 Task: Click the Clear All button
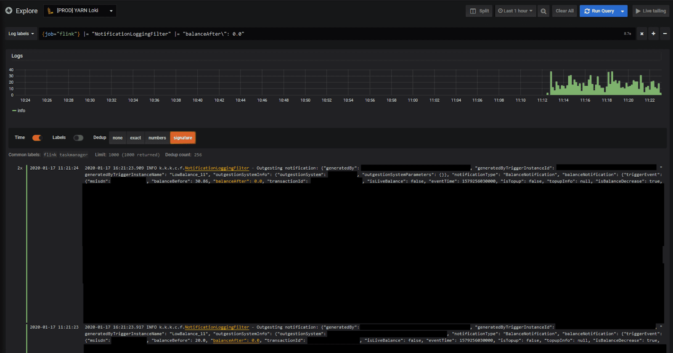[564, 11]
